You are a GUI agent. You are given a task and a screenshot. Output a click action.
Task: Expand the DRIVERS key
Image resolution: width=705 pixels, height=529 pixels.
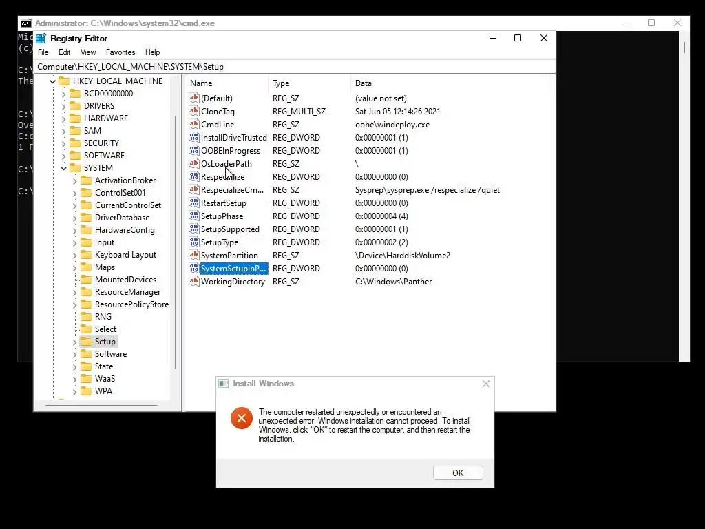63,106
